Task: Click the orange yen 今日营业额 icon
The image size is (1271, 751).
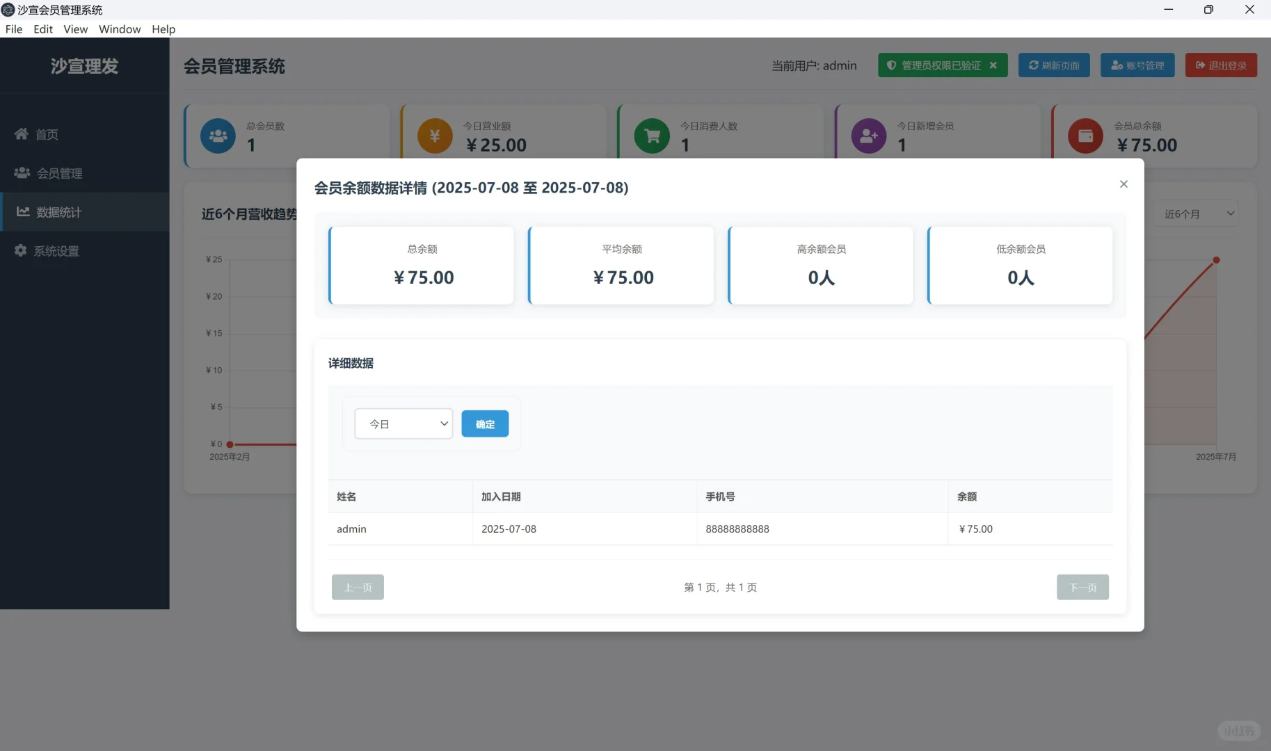Action: [x=435, y=136]
